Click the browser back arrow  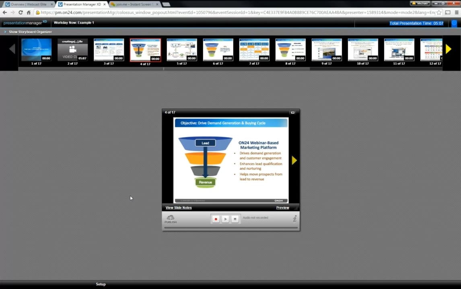(5, 12)
